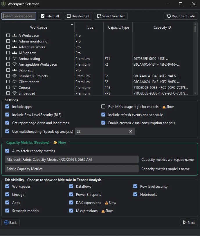
Task: Click the Select all button
Action: 50,16
